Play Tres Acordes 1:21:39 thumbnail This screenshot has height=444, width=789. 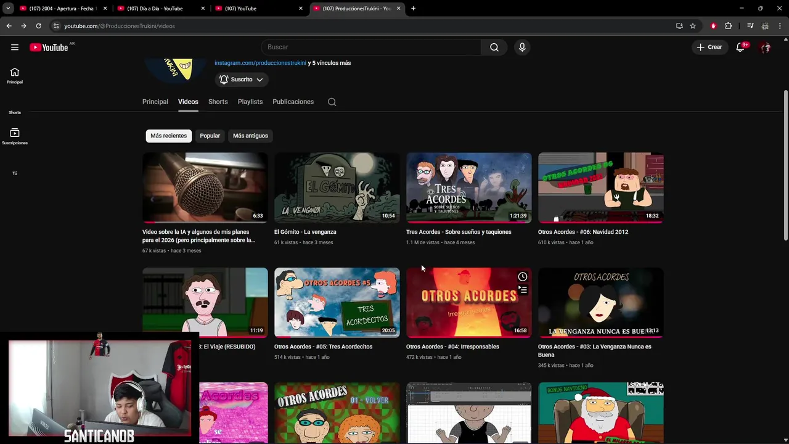[x=469, y=187]
